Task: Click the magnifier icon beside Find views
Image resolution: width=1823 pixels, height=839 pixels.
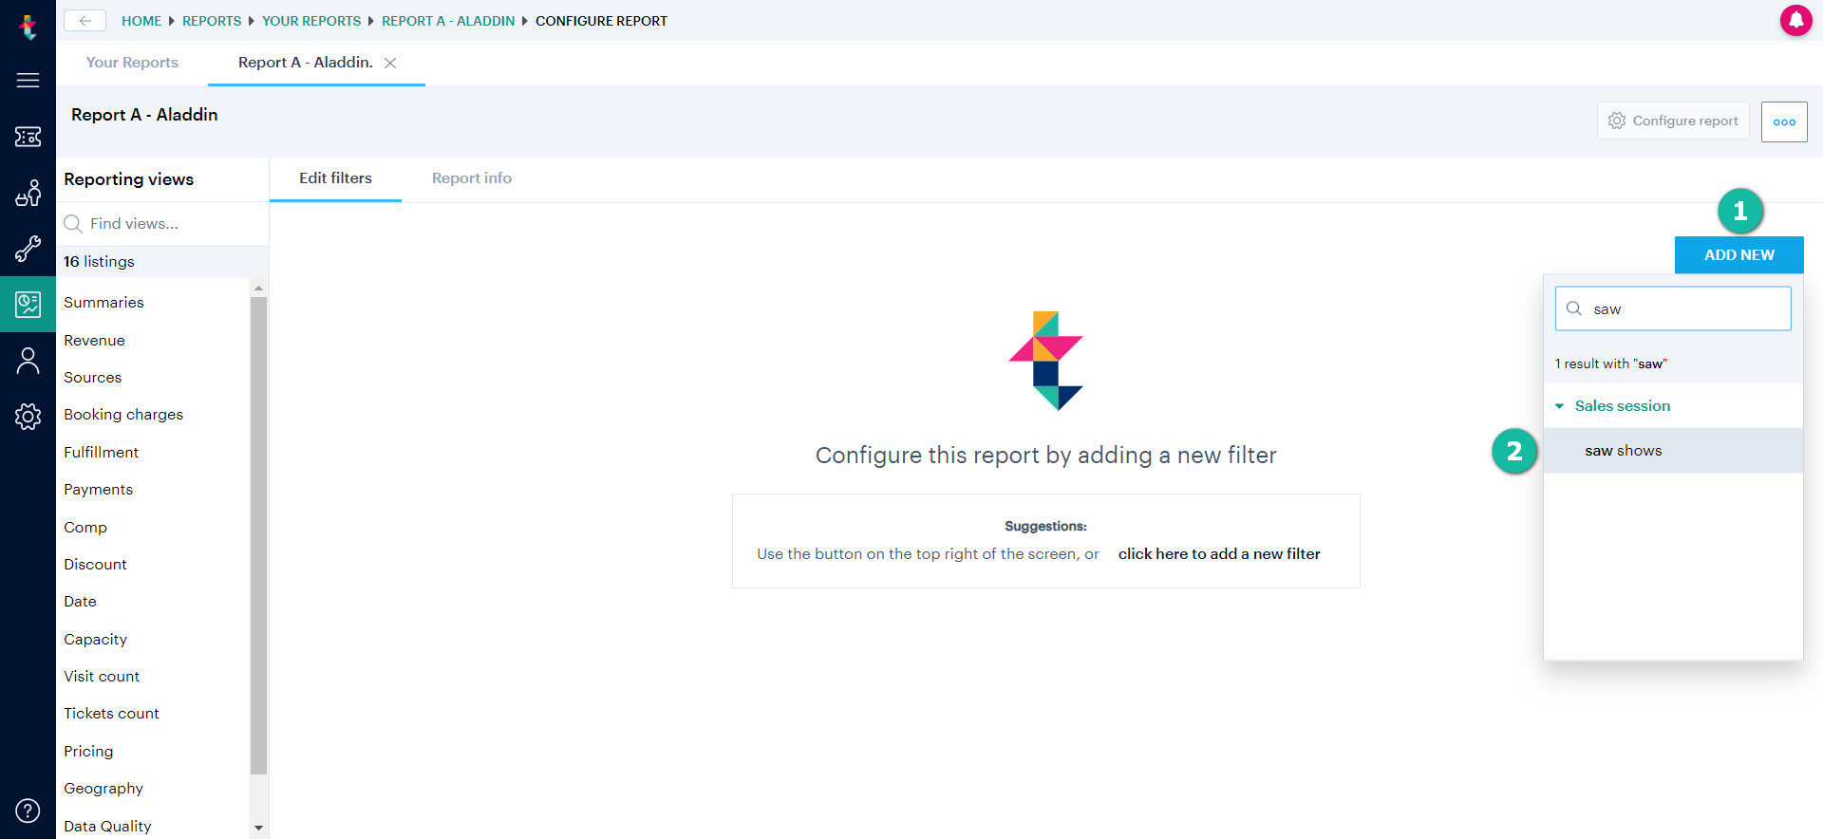Action: [x=73, y=224]
